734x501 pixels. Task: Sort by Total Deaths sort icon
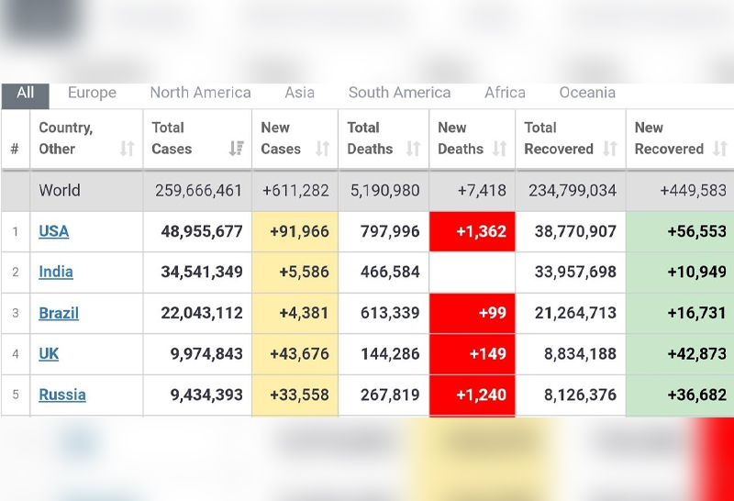point(413,149)
